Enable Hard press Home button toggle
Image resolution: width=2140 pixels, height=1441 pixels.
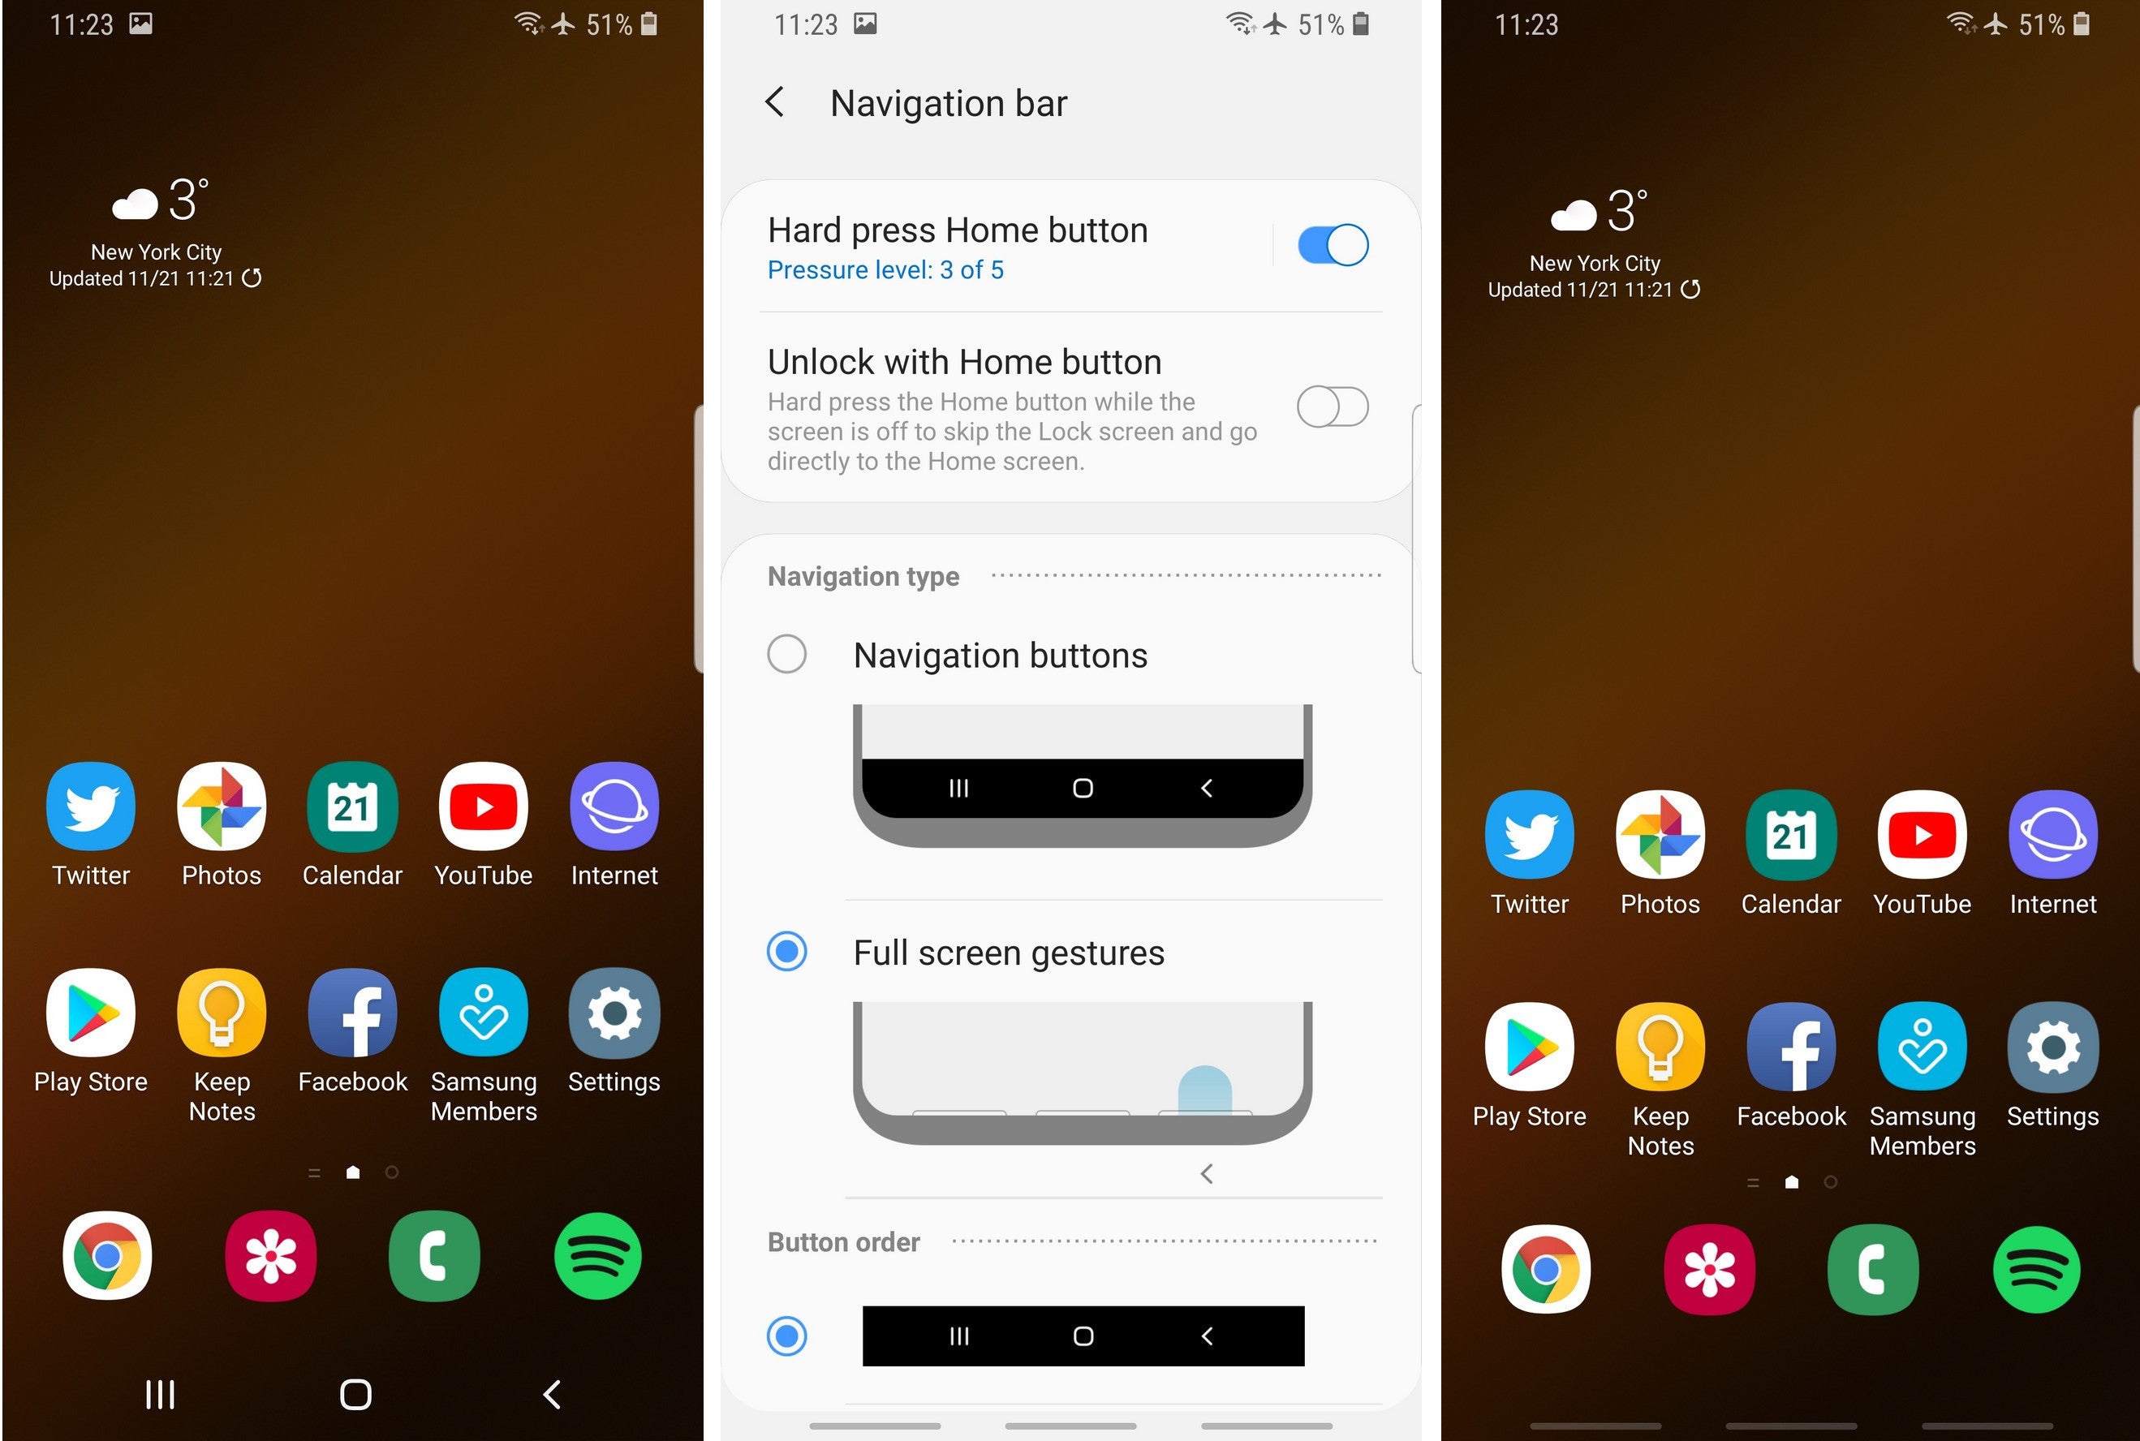click(x=1331, y=246)
